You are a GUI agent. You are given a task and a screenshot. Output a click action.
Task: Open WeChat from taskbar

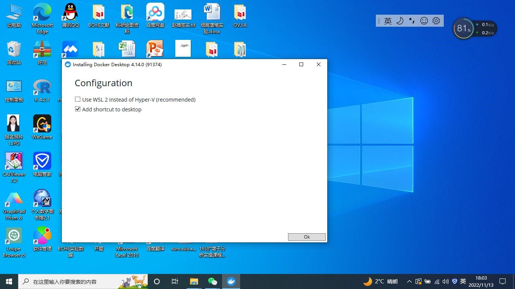(x=213, y=281)
